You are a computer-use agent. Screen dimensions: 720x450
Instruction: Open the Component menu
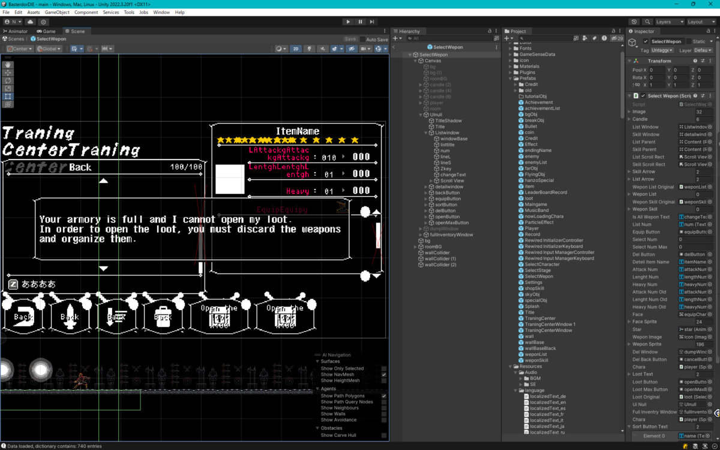click(86, 12)
